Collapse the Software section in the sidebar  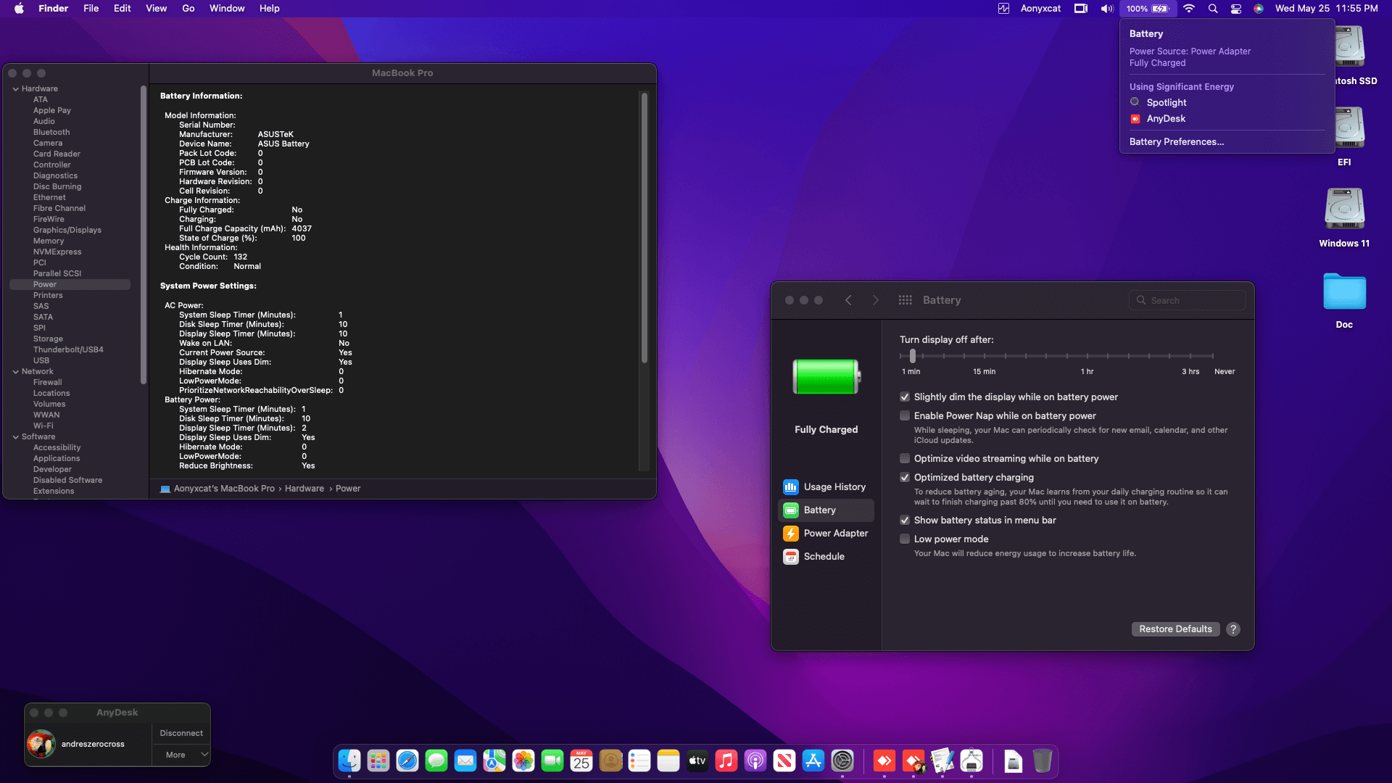click(x=15, y=437)
